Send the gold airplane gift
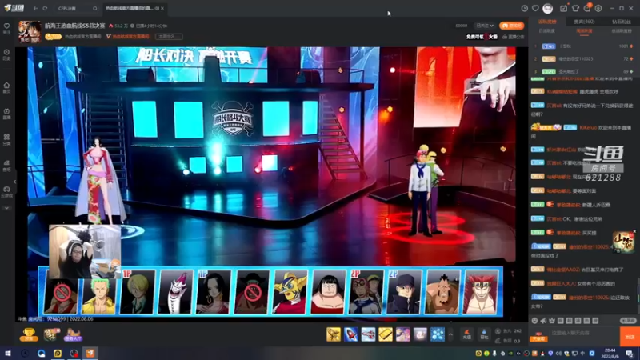 click(x=334, y=334)
